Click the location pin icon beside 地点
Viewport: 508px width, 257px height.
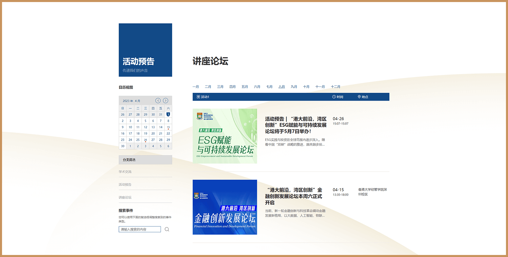tap(359, 97)
